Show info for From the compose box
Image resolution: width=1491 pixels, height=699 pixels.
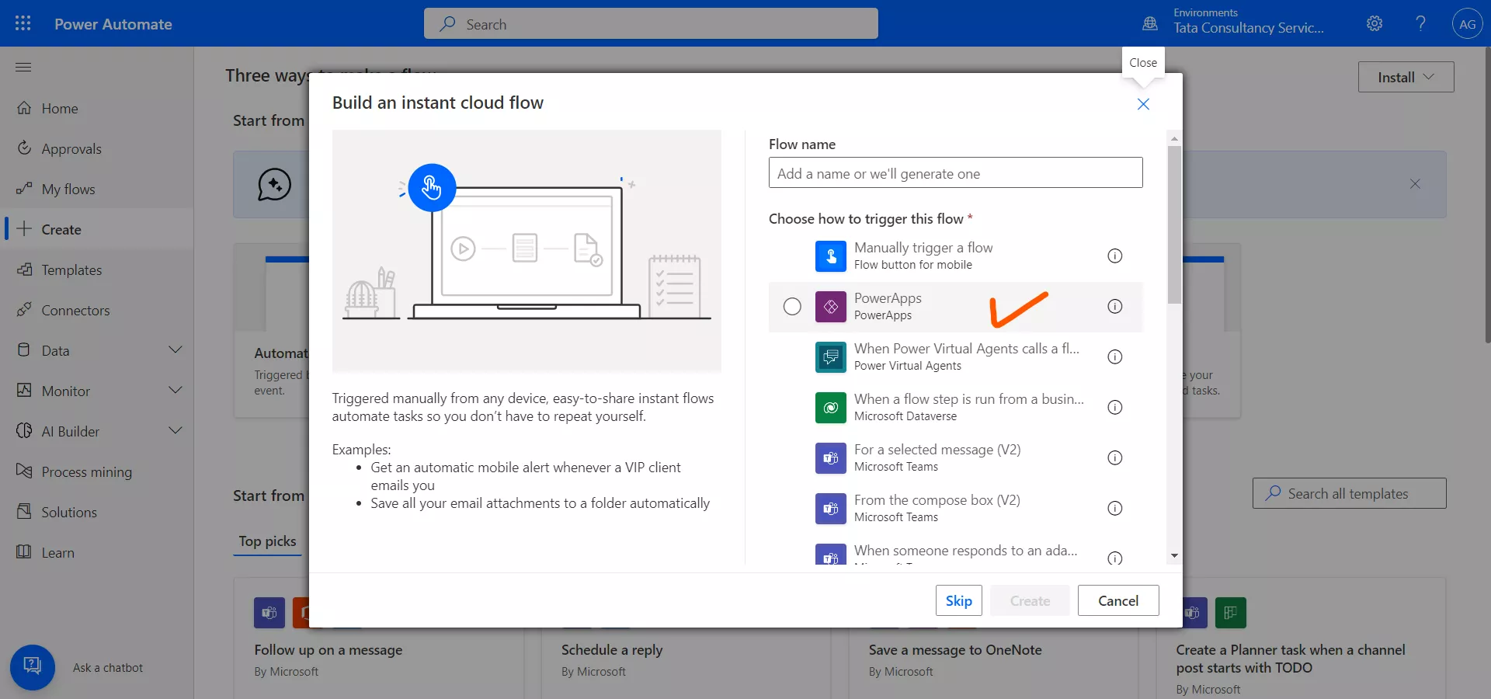(x=1114, y=508)
